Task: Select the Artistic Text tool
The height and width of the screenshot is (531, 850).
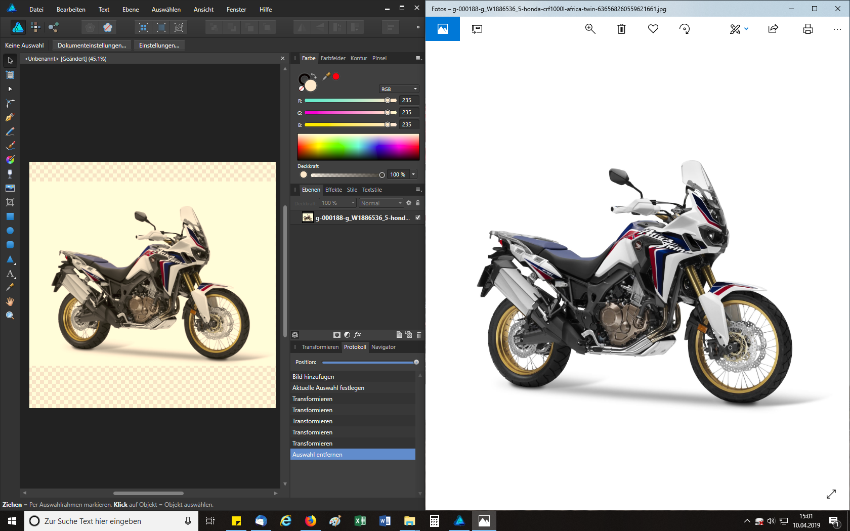Action: pos(10,273)
